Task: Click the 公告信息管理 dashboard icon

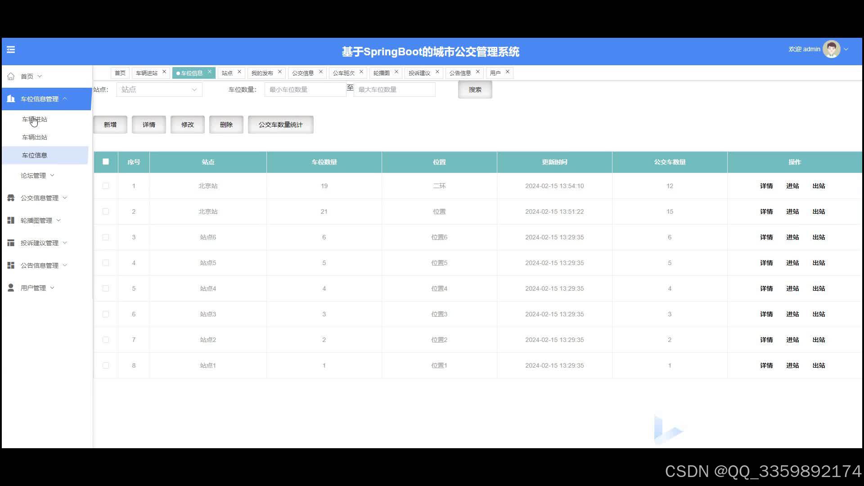Action: [x=11, y=265]
